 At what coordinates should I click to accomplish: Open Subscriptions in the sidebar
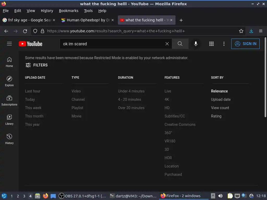[9, 101]
